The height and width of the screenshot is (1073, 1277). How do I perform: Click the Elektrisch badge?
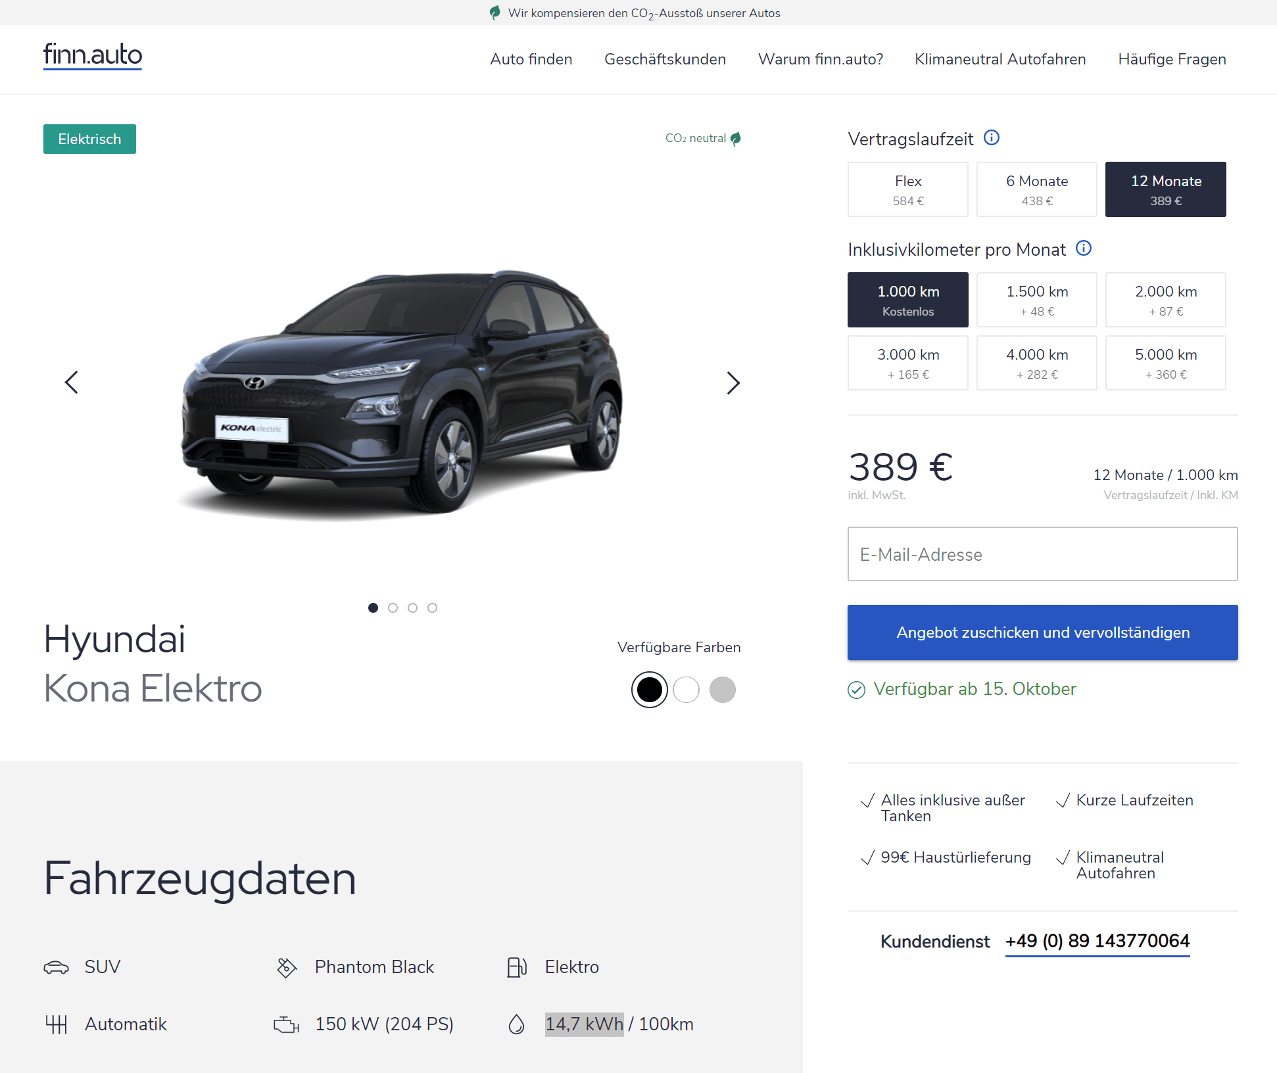coord(89,139)
